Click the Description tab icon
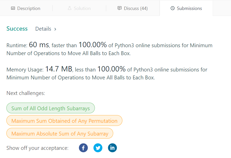Image resolution: width=231 pixels, height=158 pixels. (x=13, y=8)
